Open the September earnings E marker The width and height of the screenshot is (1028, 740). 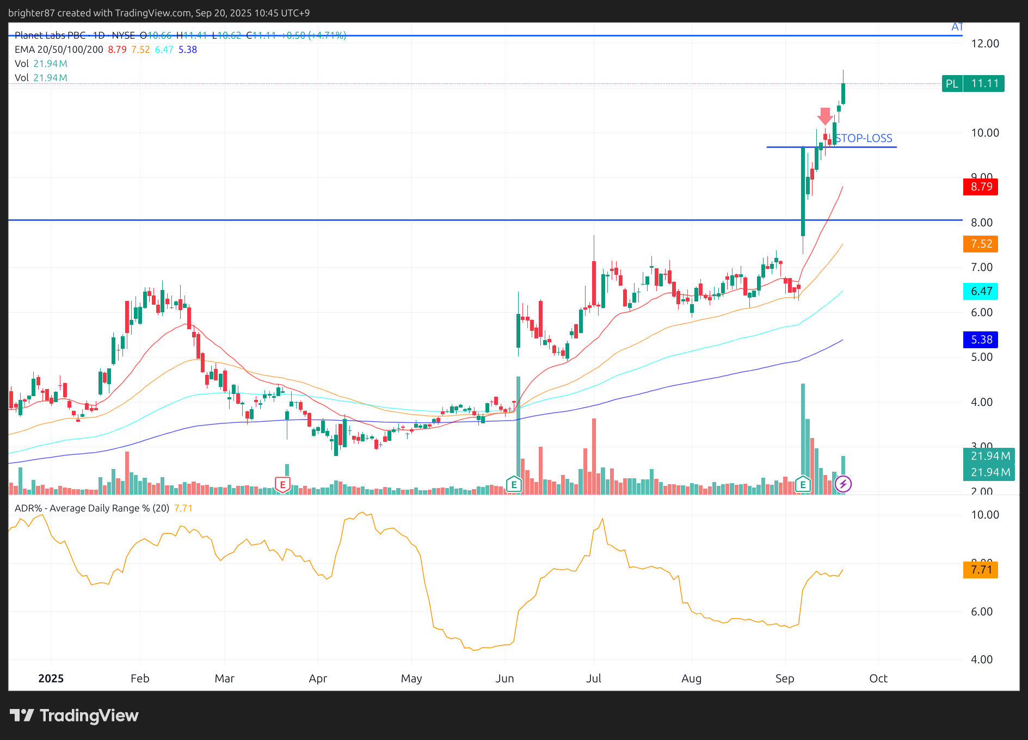803,484
